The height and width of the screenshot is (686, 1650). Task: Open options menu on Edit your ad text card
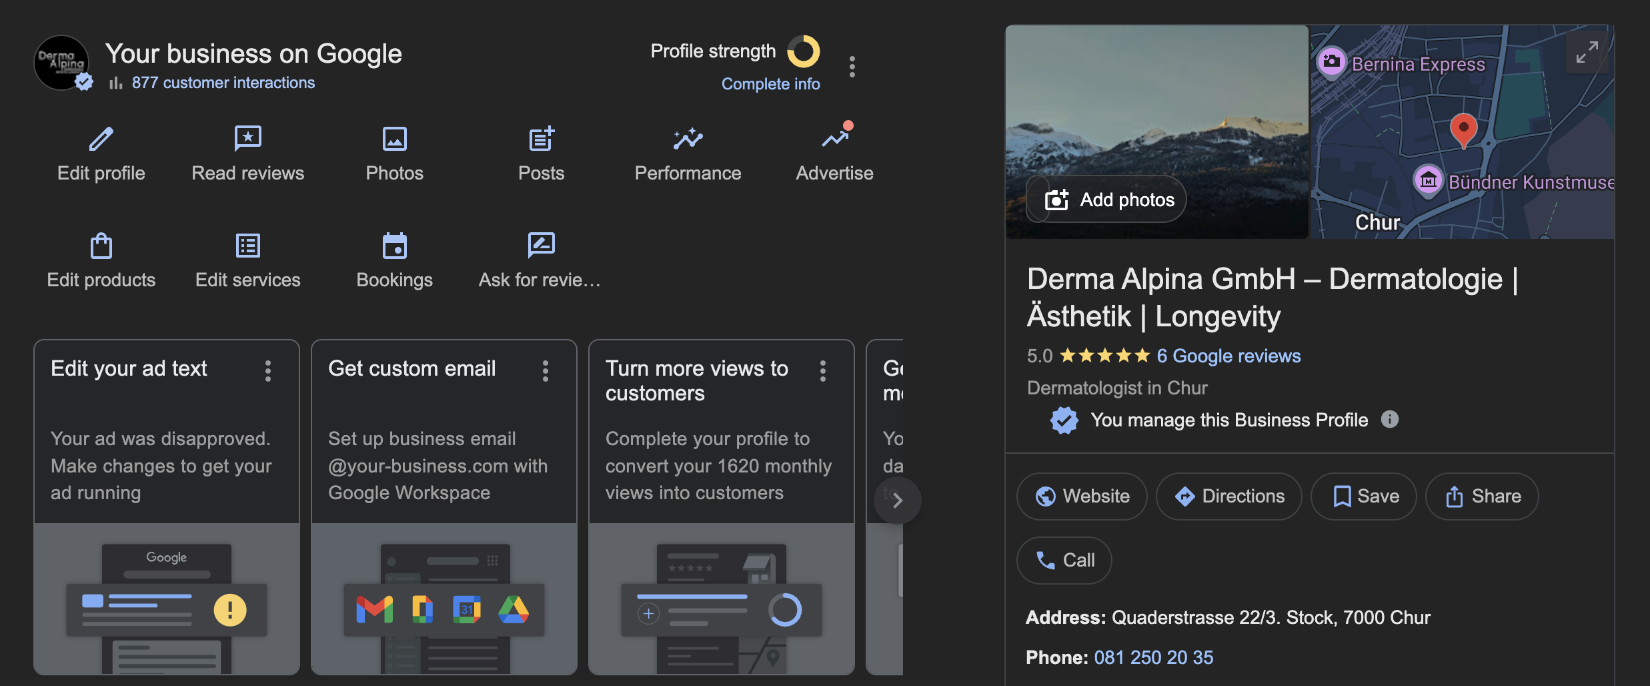point(268,371)
